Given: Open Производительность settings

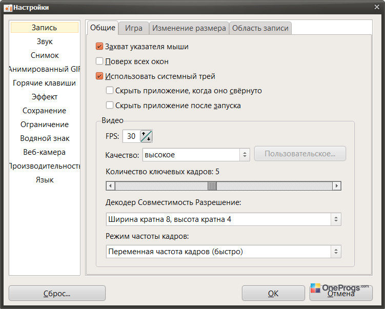Looking at the screenshot, I should (45, 166).
